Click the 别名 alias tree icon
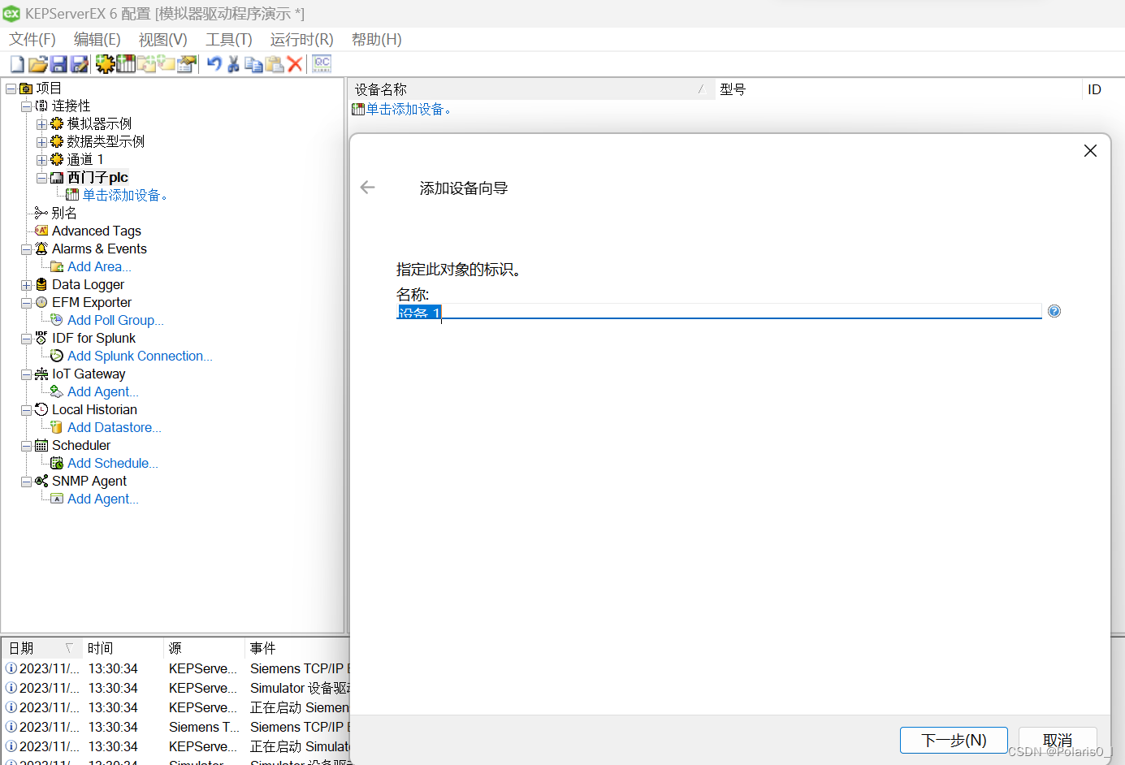The height and width of the screenshot is (765, 1125). 41,213
